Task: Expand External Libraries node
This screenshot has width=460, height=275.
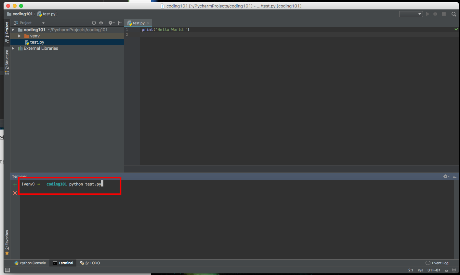Action: (13, 48)
